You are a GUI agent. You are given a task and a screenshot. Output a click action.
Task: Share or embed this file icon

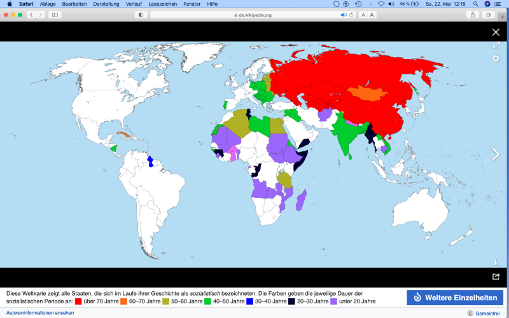tap(496, 276)
